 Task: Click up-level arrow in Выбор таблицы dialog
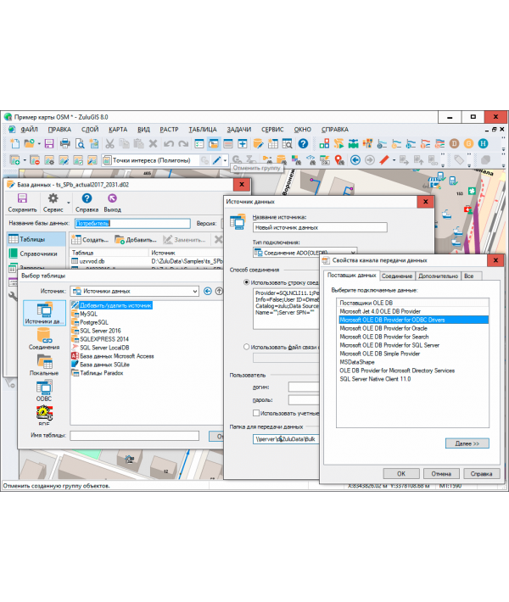coord(219,291)
